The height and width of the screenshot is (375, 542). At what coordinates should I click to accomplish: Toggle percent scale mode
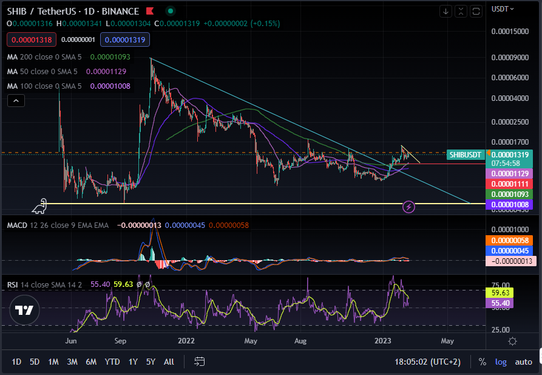(482, 362)
